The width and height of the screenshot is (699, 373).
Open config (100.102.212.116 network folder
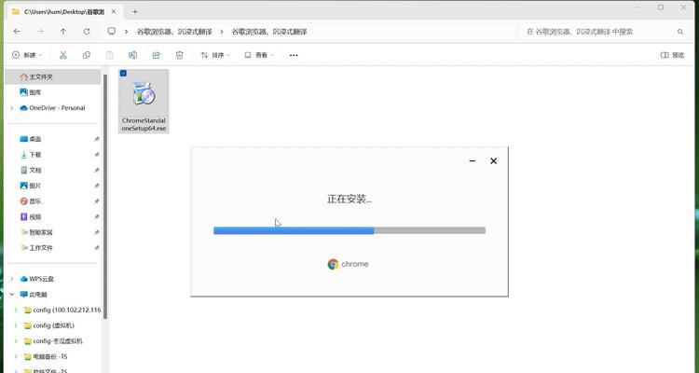point(62,310)
